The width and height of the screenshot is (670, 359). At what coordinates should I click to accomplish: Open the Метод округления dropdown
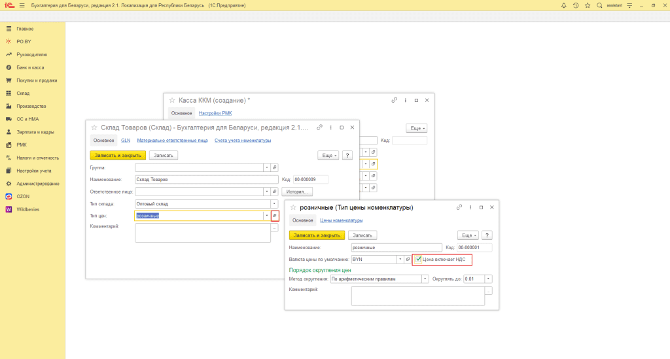pos(425,279)
